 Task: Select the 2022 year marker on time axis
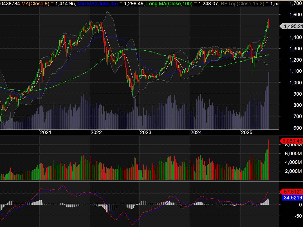[96, 132]
